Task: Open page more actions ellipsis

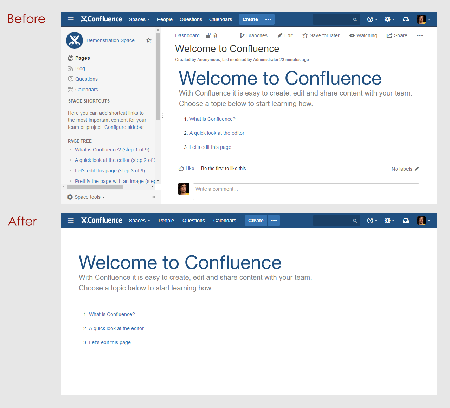Action: 420,35
